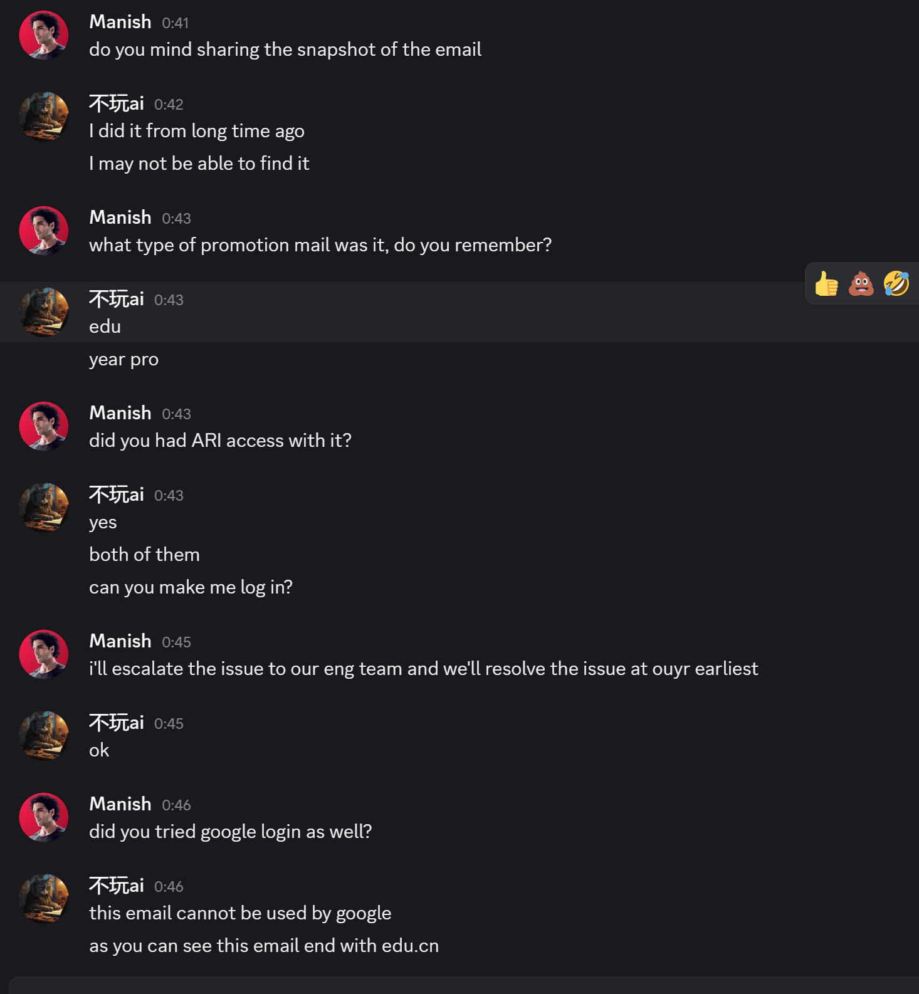Click Manish's avatar beside the ARI access question

pyautogui.click(x=44, y=427)
